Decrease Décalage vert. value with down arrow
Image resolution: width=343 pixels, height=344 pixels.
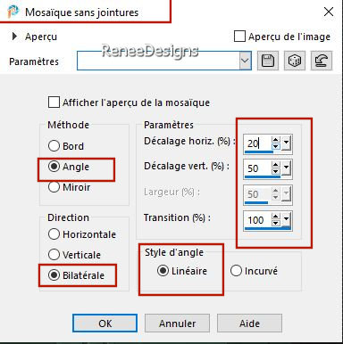click(276, 171)
